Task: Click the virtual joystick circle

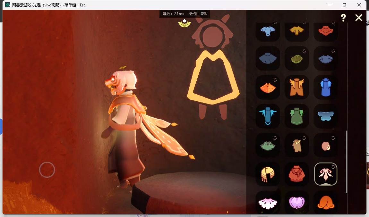Action: point(47,170)
